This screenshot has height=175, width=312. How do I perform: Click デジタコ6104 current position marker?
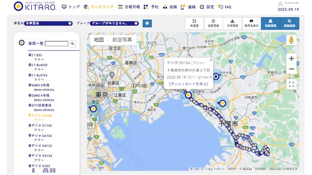coord(188,95)
